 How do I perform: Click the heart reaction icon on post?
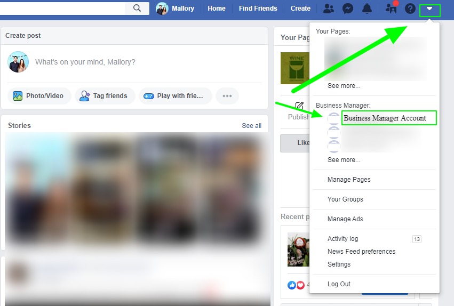click(300, 285)
